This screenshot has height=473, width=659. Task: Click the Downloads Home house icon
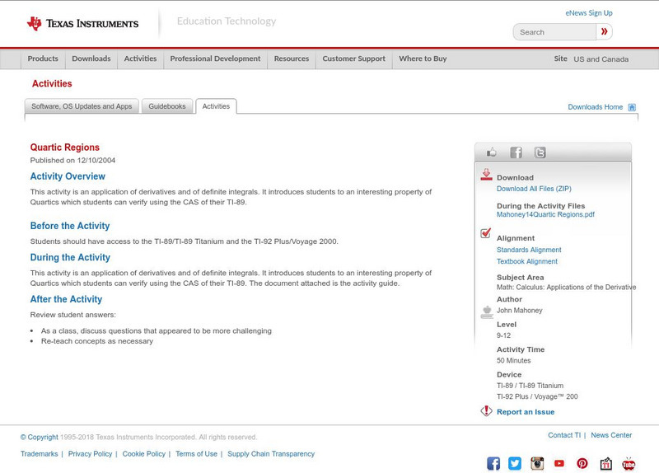(632, 107)
